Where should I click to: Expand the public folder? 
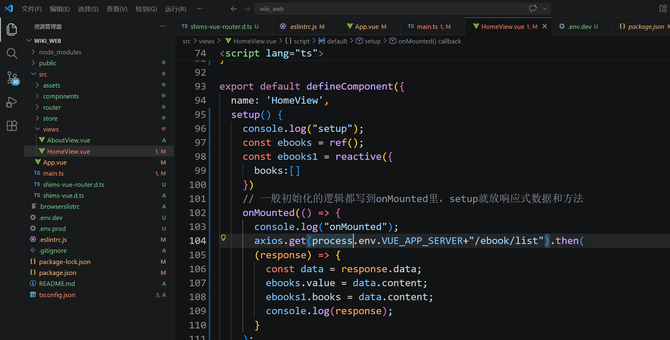click(x=99, y=63)
